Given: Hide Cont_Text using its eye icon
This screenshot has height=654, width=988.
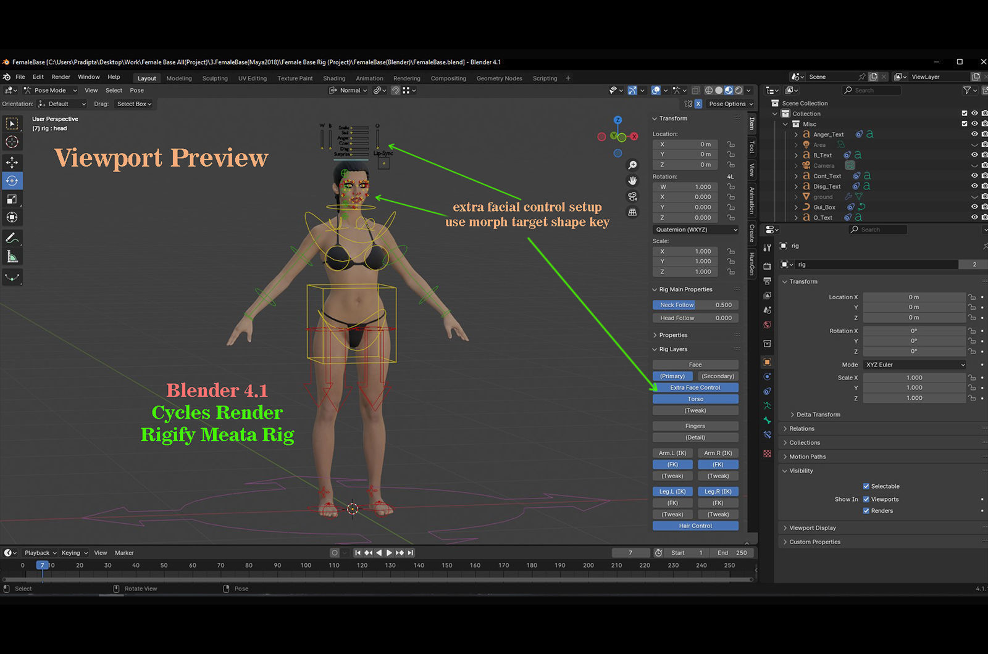Looking at the screenshot, I should (974, 176).
